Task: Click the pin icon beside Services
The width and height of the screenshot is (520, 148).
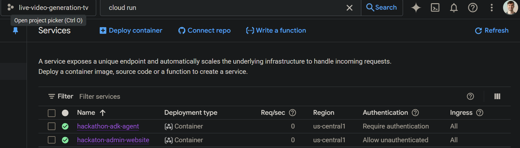Action: (15, 31)
